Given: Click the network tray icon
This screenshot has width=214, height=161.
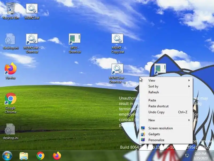Looking at the screenshot, I should 187,156.
